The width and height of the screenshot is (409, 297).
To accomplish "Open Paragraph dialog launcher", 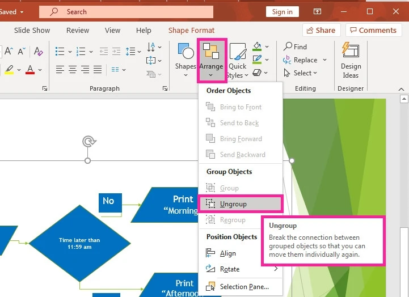I will point(165,88).
